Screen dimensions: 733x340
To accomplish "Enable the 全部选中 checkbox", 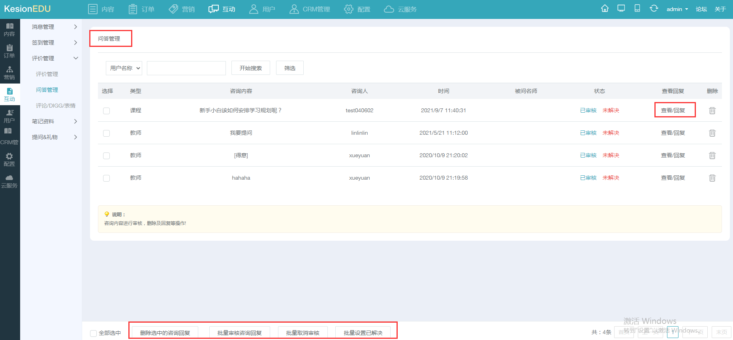I will [x=94, y=333].
